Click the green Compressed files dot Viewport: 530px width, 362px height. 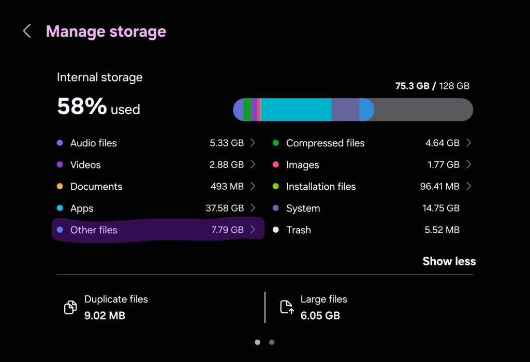(276, 143)
